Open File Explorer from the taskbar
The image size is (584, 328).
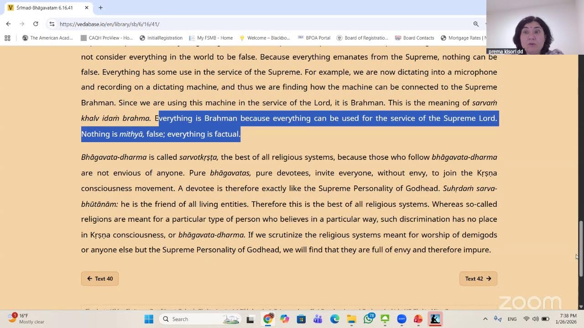[x=351, y=319]
